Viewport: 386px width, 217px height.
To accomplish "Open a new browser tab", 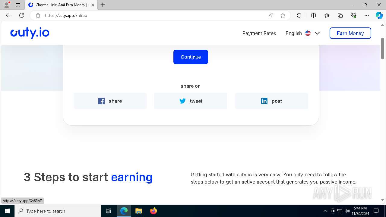I will point(103,5).
